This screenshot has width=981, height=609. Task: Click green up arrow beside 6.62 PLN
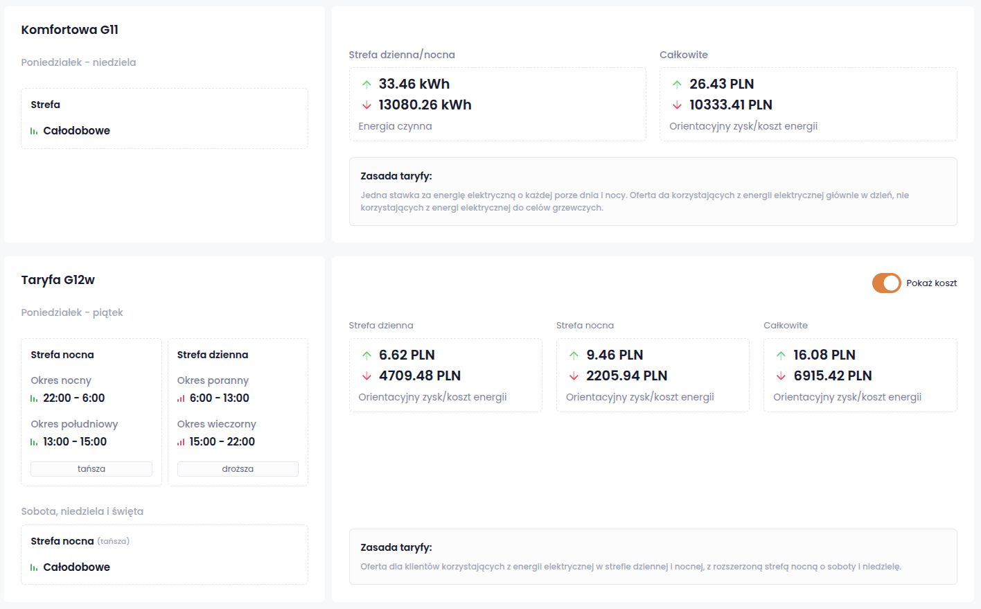point(366,355)
